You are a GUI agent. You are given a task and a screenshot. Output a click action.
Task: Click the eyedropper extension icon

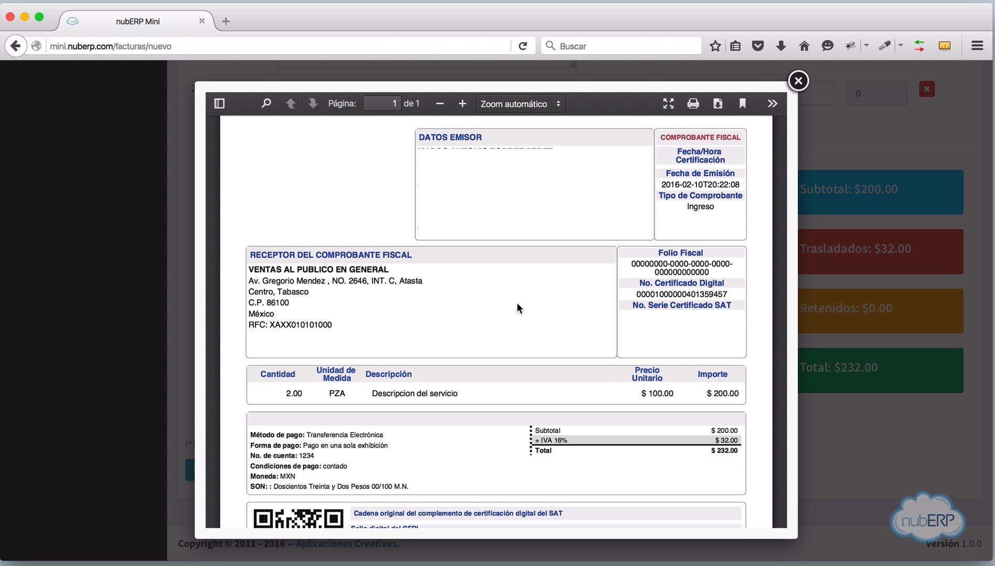point(885,46)
